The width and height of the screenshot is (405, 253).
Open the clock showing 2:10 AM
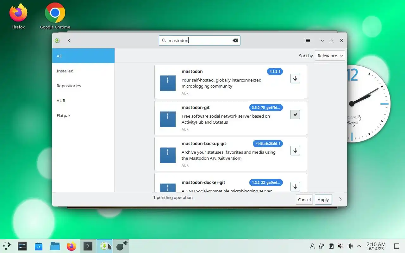pos(376,246)
